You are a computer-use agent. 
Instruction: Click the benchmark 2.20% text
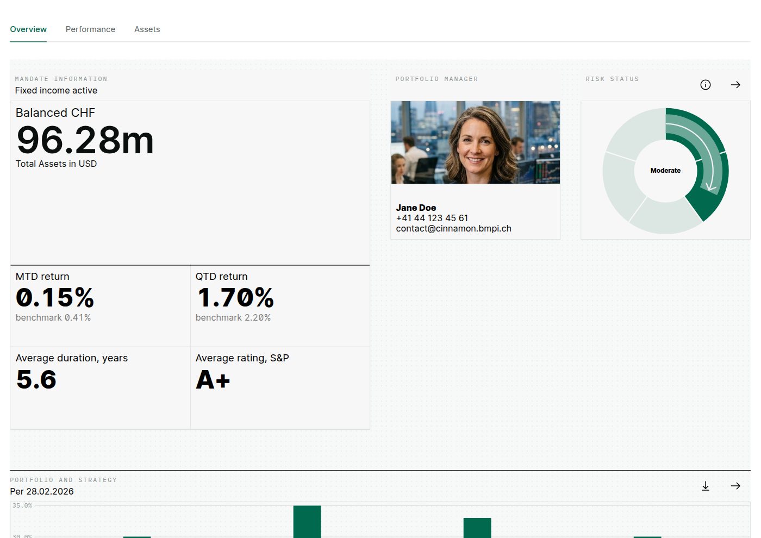pyautogui.click(x=233, y=317)
